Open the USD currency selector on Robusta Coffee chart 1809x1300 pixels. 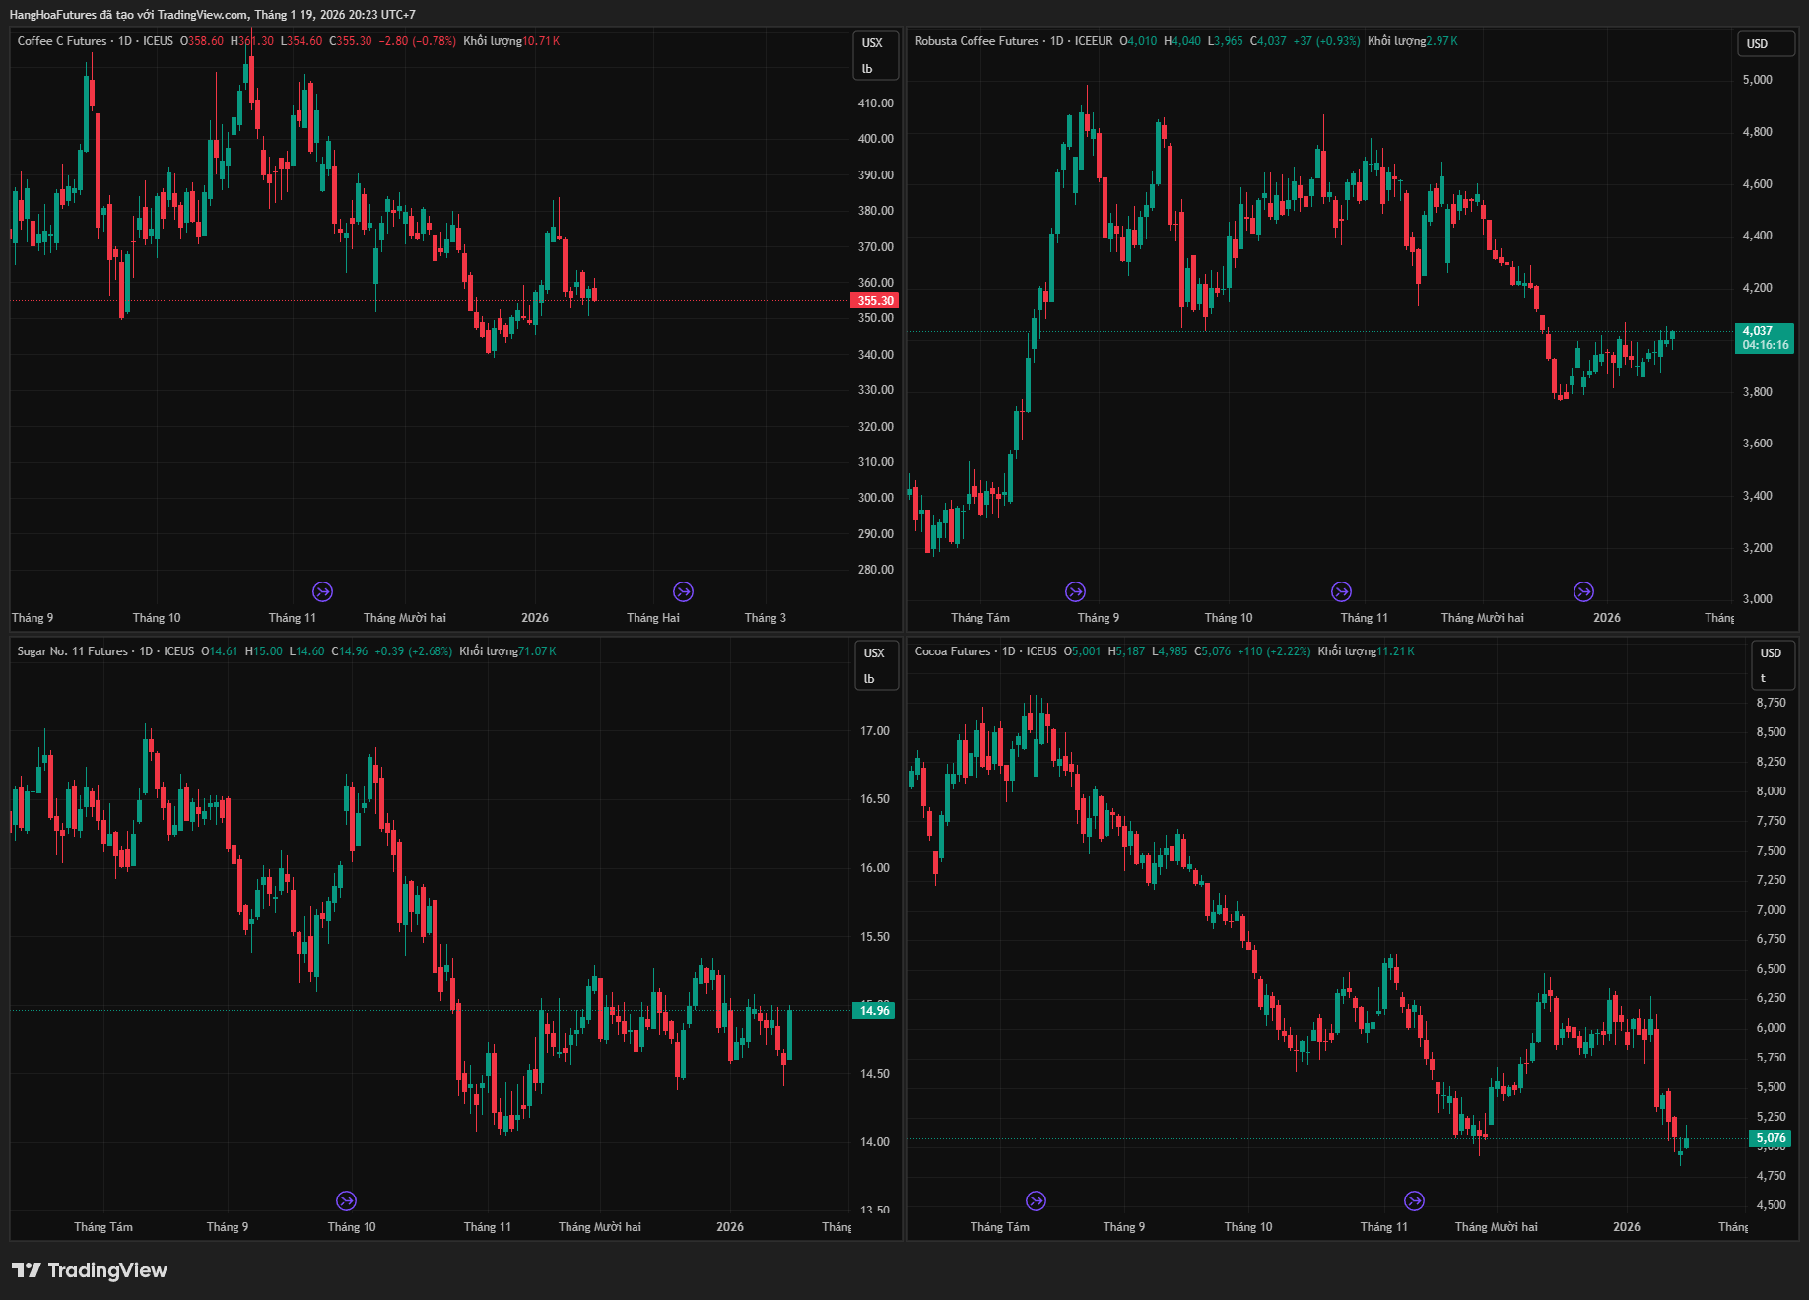pyautogui.click(x=1757, y=44)
